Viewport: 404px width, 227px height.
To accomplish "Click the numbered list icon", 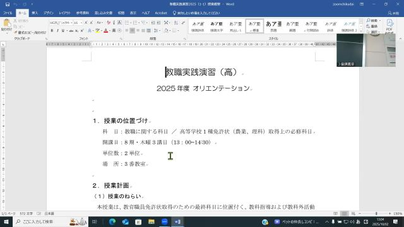I will [x=135, y=23].
